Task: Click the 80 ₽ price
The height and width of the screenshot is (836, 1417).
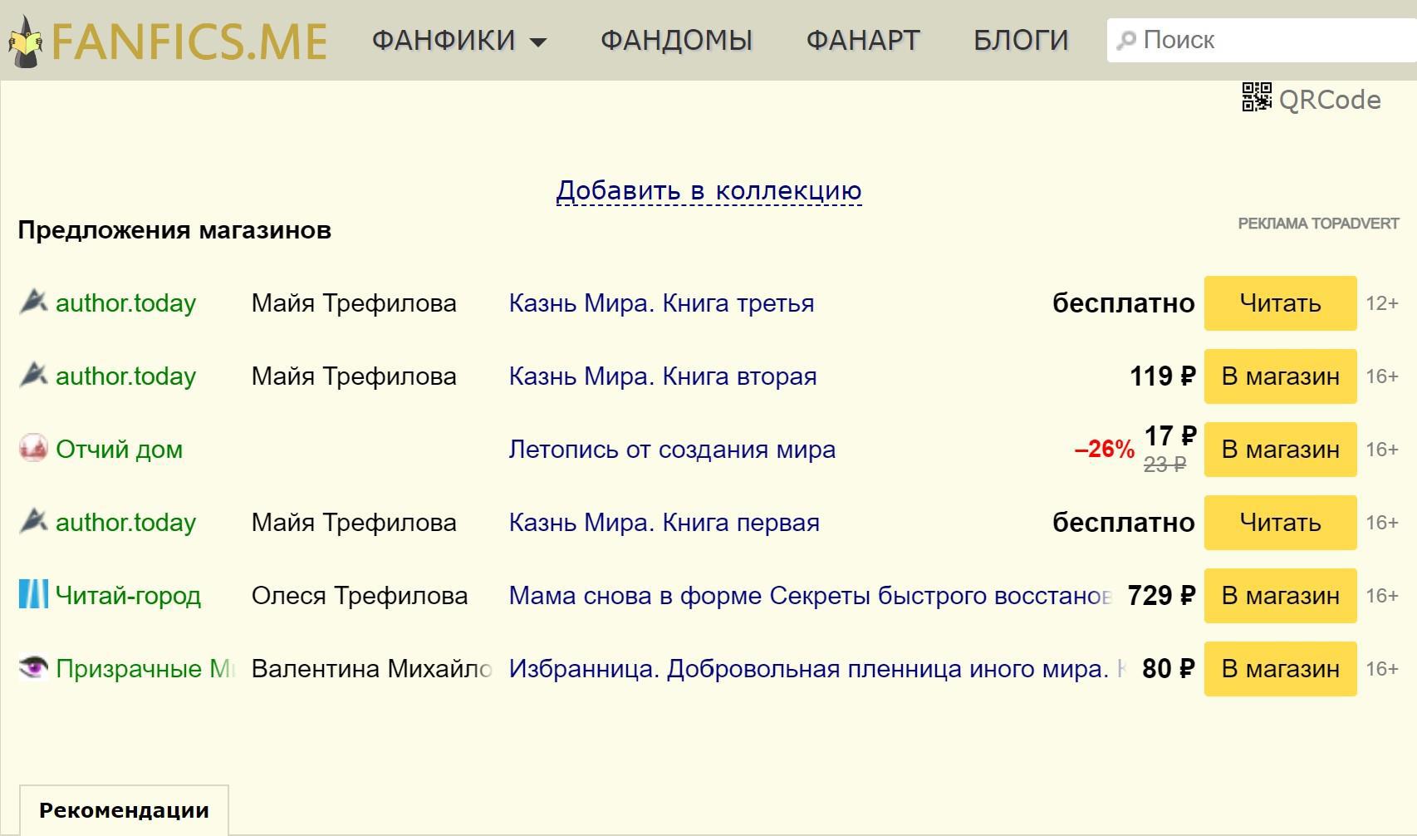Action: pos(1169,669)
